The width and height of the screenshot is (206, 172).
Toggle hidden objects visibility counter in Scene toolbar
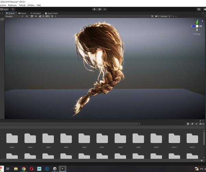point(48,16)
